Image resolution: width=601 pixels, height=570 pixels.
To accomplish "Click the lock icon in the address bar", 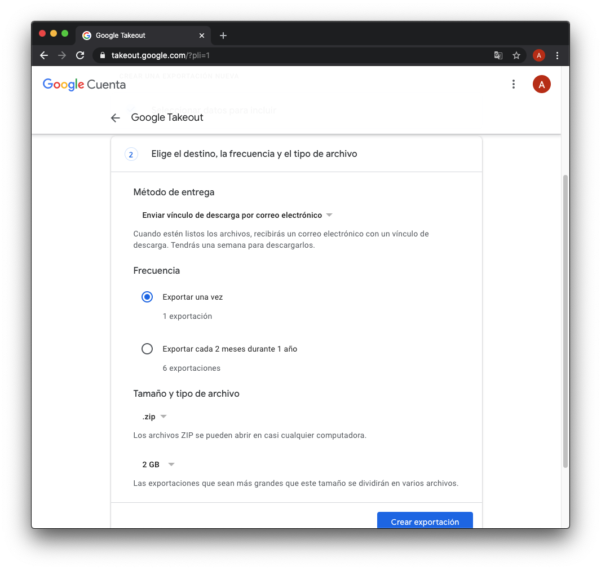I will click(103, 55).
